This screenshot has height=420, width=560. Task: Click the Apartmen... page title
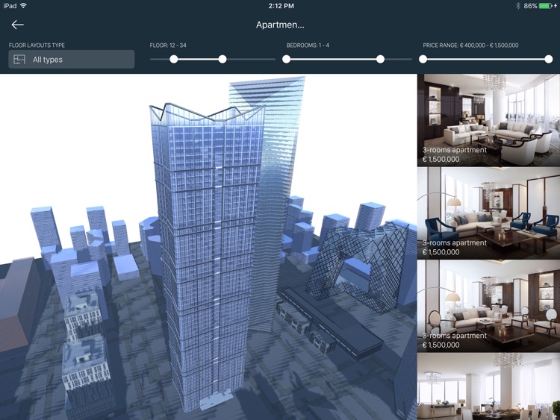pyautogui.click(x=280, y=25)
